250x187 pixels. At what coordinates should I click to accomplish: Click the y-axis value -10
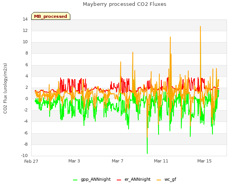tap(24, 155)
